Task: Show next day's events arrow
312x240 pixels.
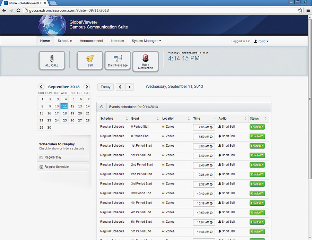Action: click(x=130, y=87)
